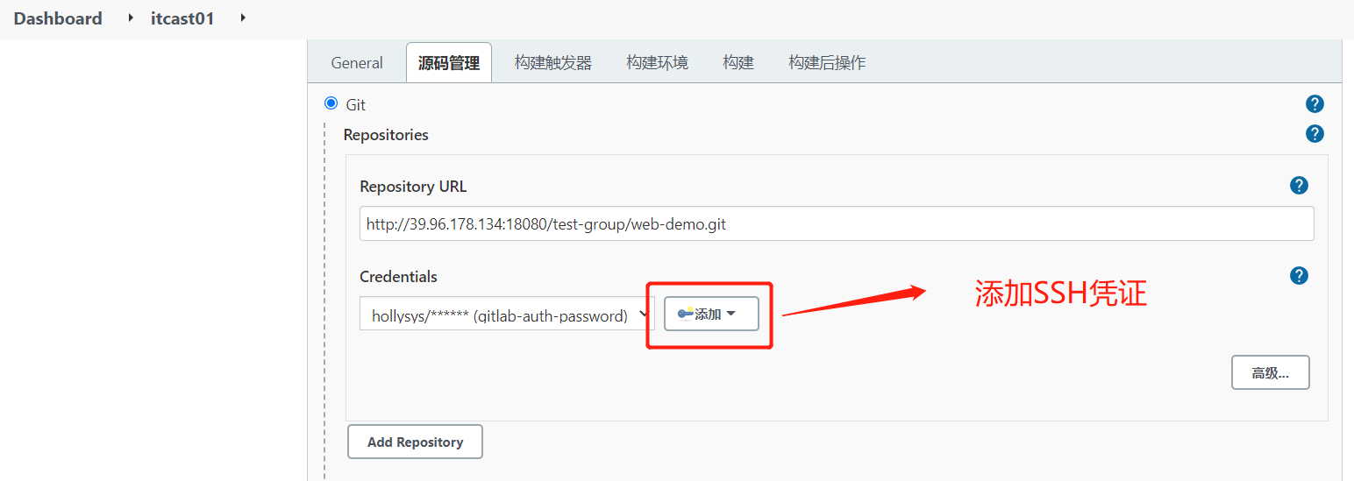Open the 添加 credentials dropdown arrow
Image resolution: width=1354 pixels, height=481 pixels.
[730, 314]
